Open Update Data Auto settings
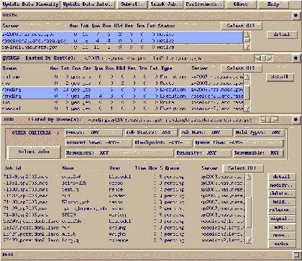This screenshot has height=261, width=302. 88,4
